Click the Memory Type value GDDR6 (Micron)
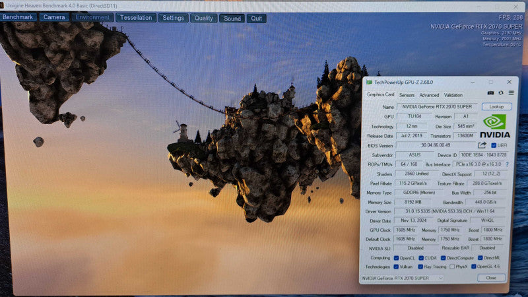The image size is (528, 297). pos(419,193)
